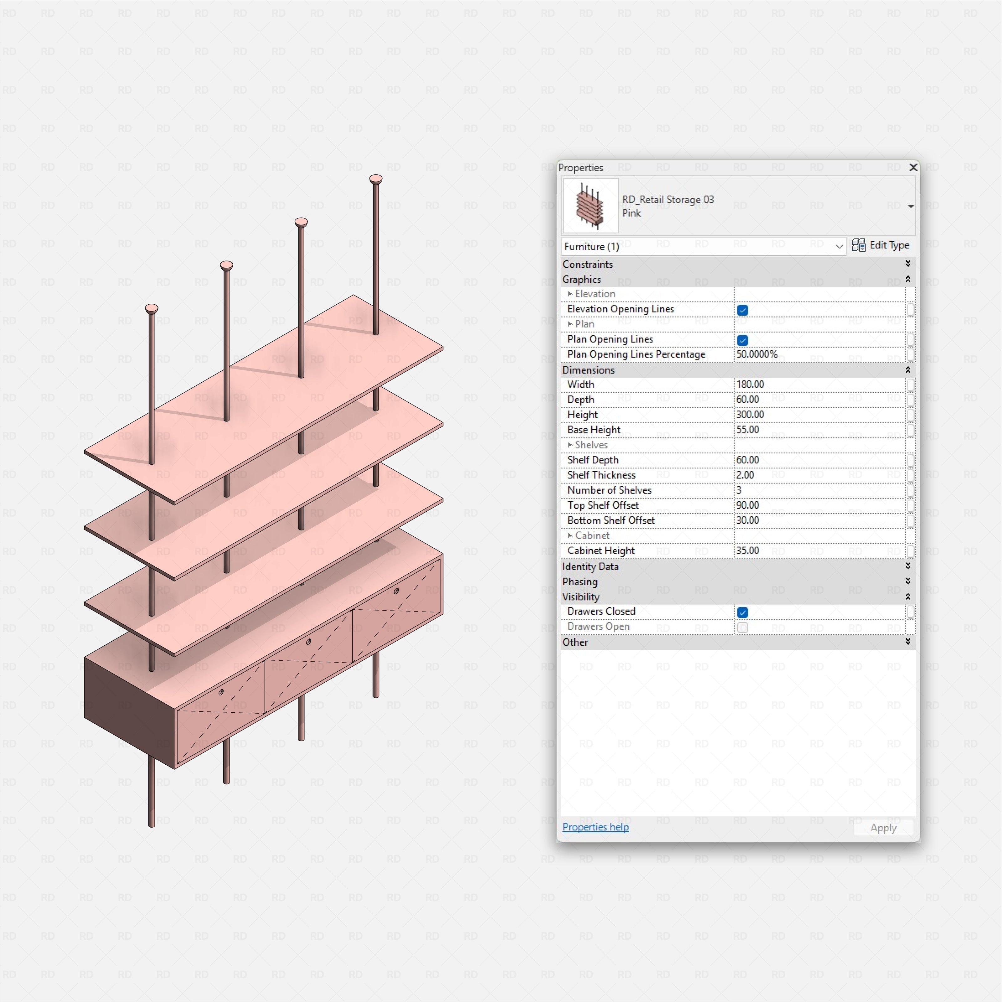Select the 'Shelf Thickness' parameter label
This screenshot has width=1002, height=1002.
coord(601,475)
